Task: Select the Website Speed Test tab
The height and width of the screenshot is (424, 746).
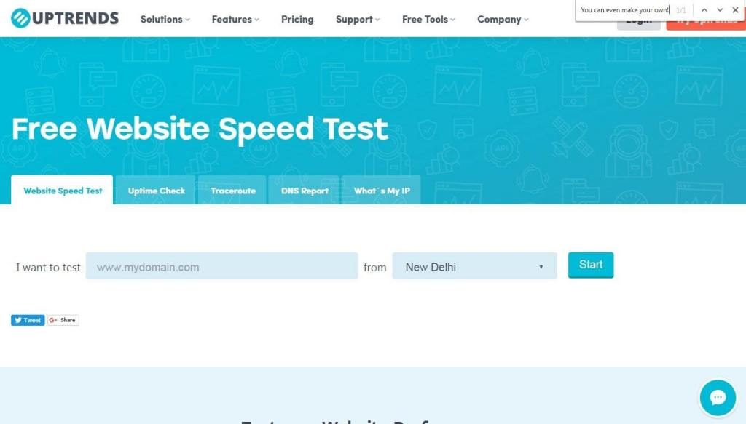Action: [63, 190]
